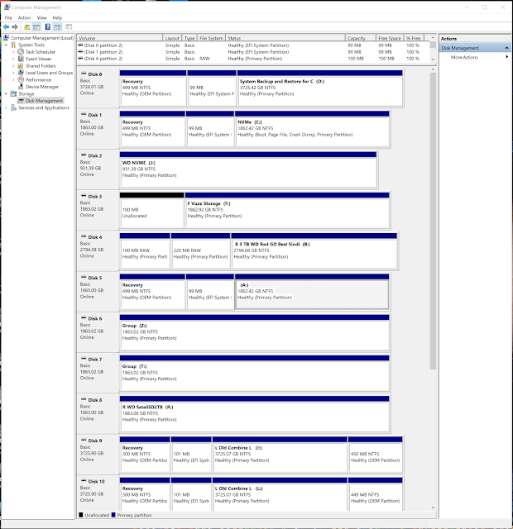Click the Performance gauge icon

pyautogui.click(x=21, y=79)
